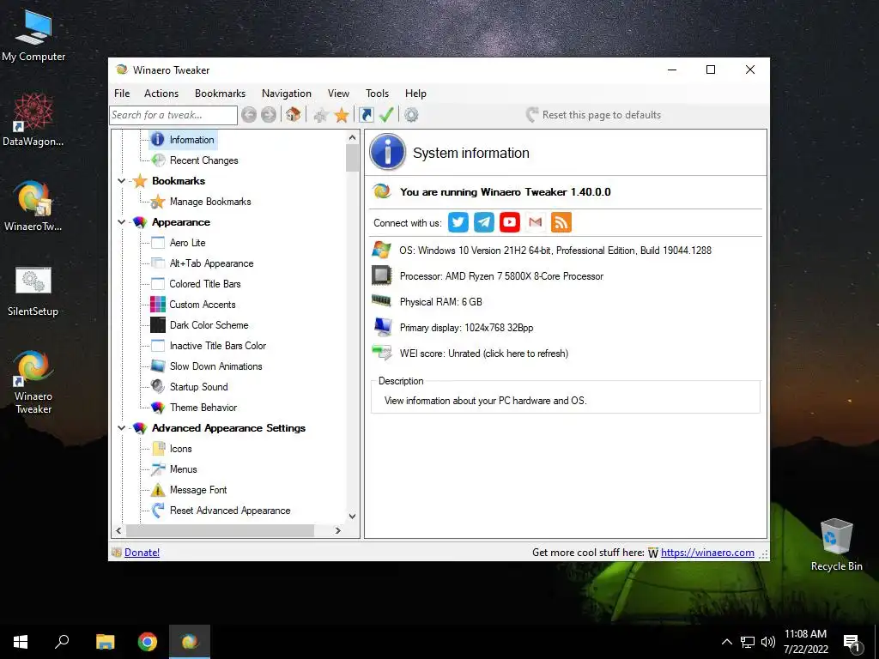The image size is (879, 659).
Task: Select Startup Sound tree item
Action: coord(198,387)
